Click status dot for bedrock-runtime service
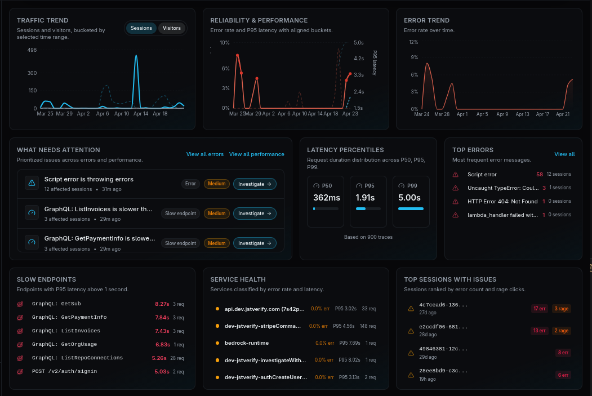The image size is (592, 396). tap(217, 343)
